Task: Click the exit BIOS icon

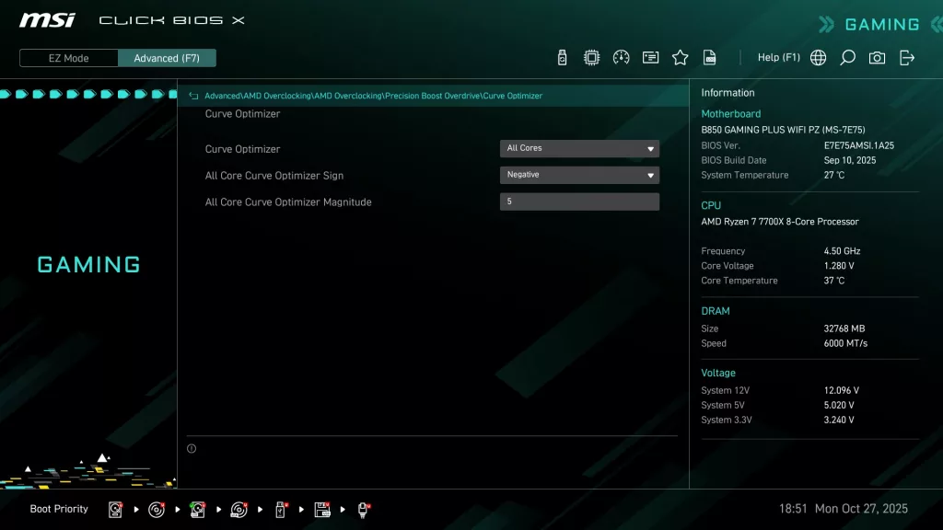Action: [907, 57]
